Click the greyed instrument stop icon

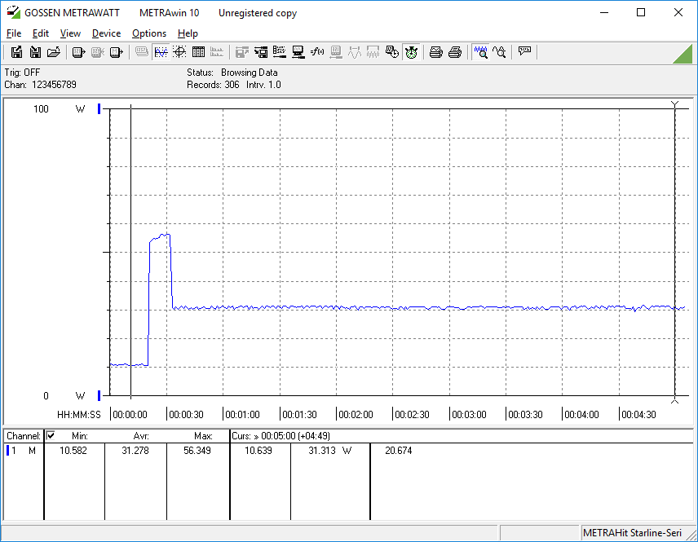[x=98, y=52]
